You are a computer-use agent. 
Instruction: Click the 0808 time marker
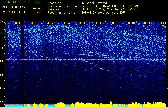point(131,23)
